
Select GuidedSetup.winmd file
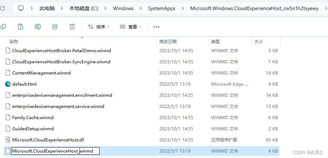click(33, 128)
